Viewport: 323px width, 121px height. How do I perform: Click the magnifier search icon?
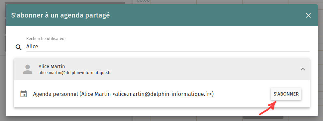pyautogui.click(x=19, y=47)
